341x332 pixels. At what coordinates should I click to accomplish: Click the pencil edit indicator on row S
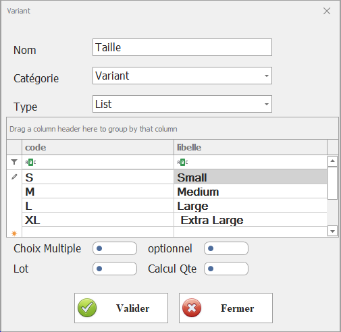point(14,177)
